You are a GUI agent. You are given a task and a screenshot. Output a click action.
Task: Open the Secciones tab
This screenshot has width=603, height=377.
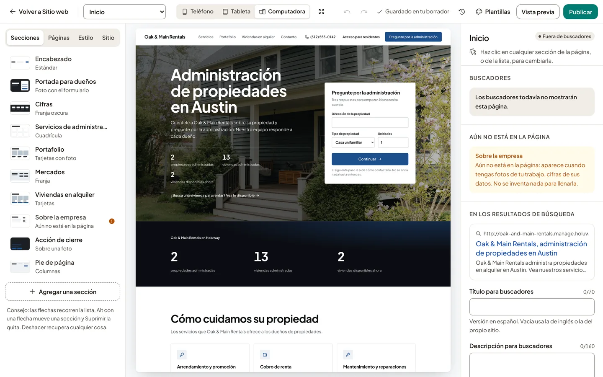click(x=25, y=38)
